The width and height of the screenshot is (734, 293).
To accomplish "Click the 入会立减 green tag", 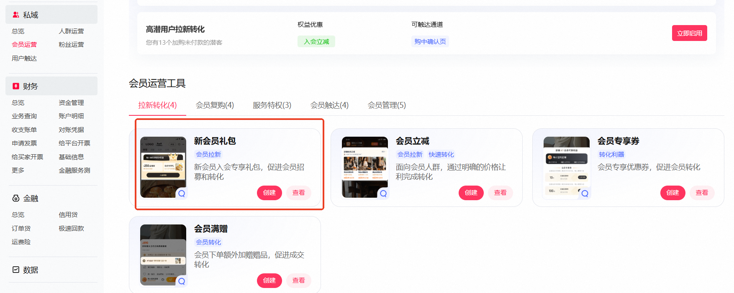I will point(316,41).
